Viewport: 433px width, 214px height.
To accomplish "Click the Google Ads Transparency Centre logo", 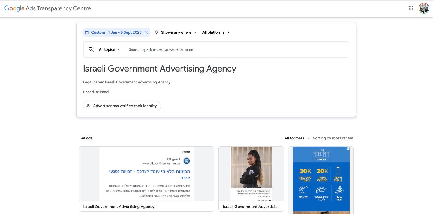I will (x=47, y=8).
